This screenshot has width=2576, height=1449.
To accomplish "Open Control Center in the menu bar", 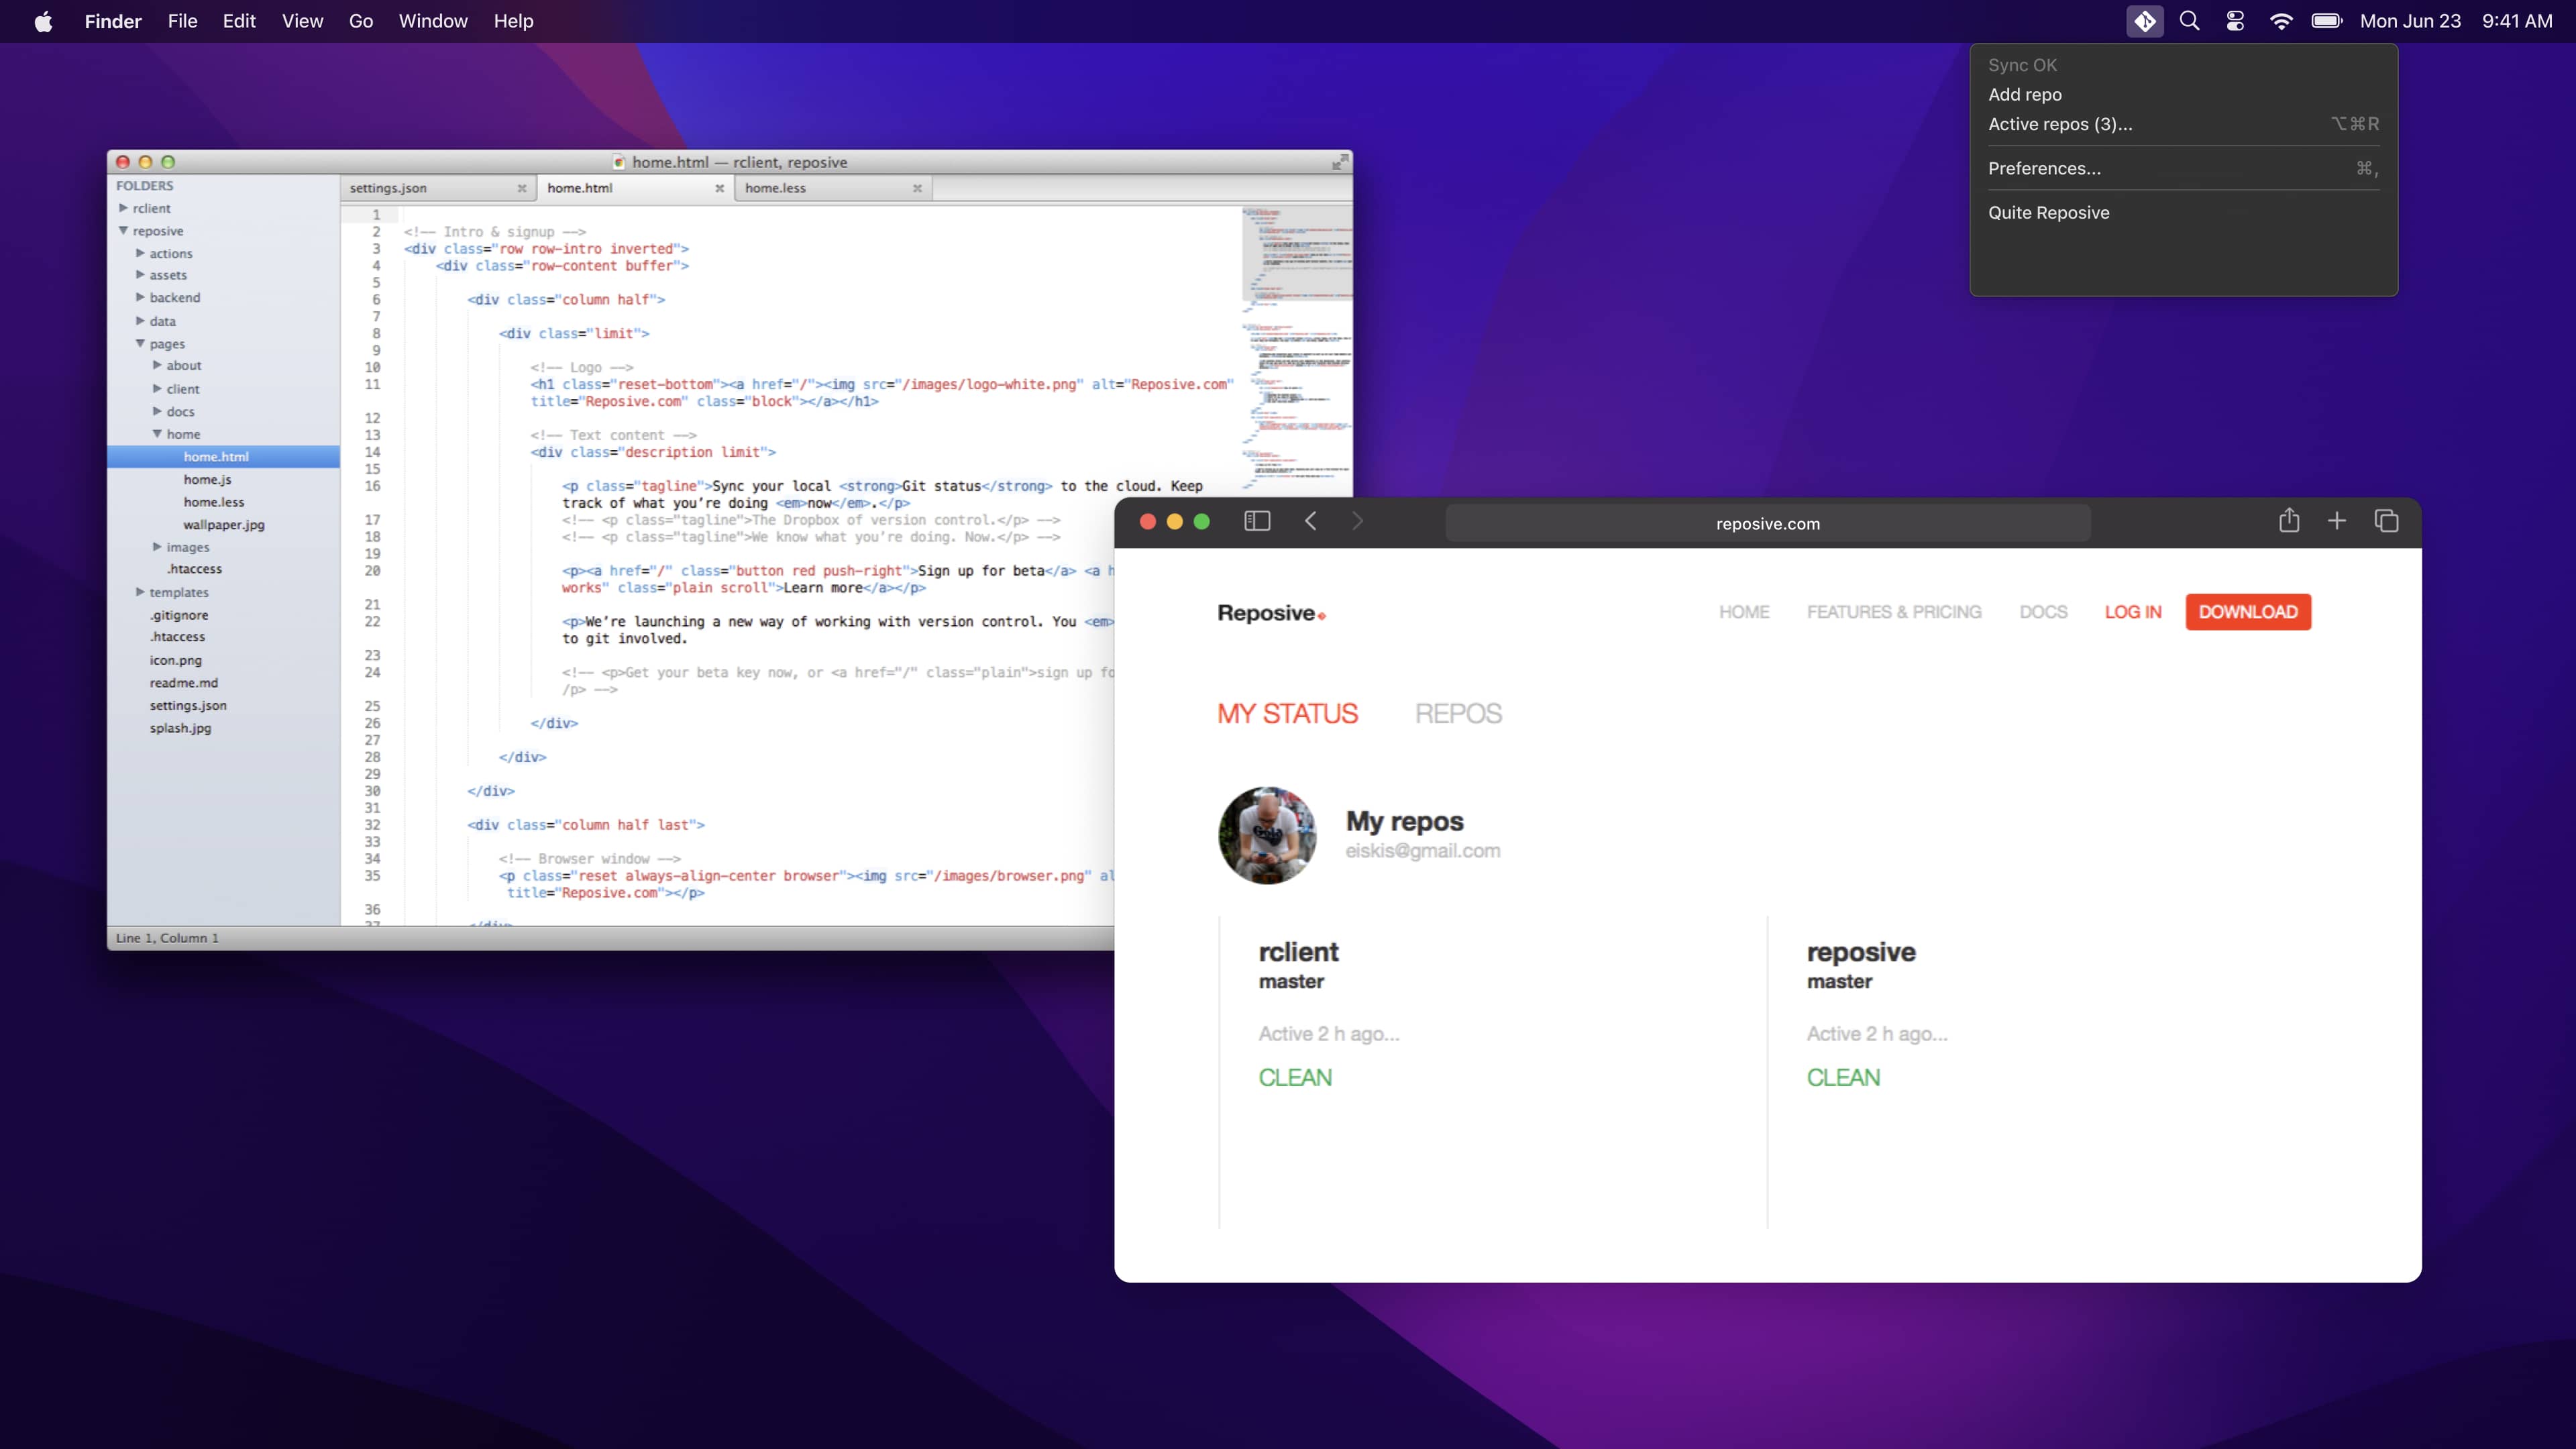I will point(2235,21).
